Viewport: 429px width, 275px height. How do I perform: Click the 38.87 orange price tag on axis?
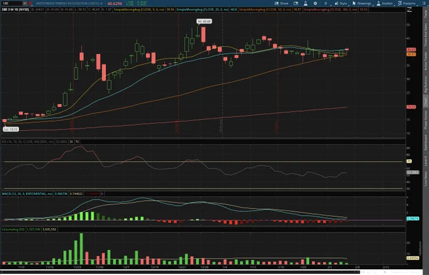tap(411, 54)
